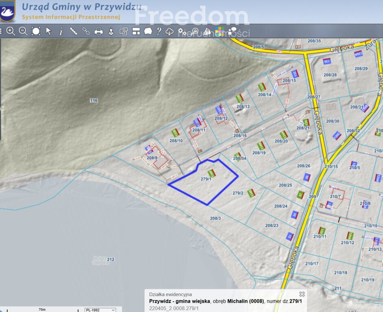The height and width of the screenshot is (312, 383).
Task: Zoom to full map extent
Action: (x=36, y=31)
